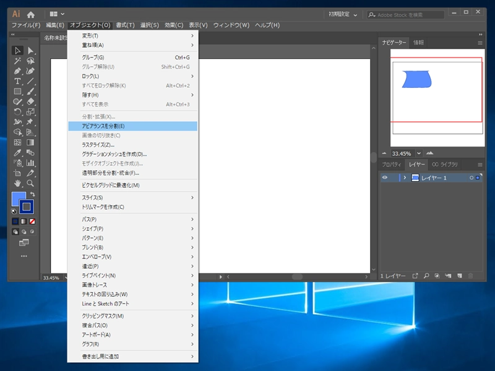Click トリムマークを作成(C) menu entry
The image size is (495, 371).
pyautogui.click(x=133, y=207)
